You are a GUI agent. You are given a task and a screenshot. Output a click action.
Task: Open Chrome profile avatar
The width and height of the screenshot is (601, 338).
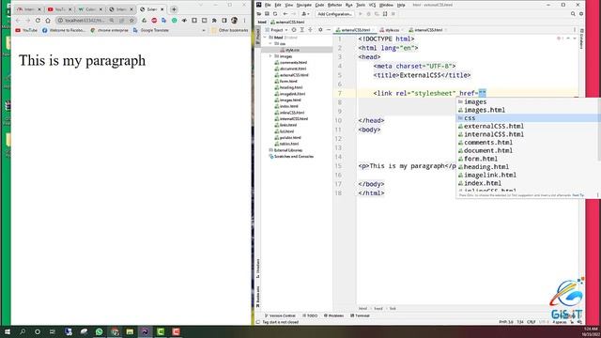(234, 21)
